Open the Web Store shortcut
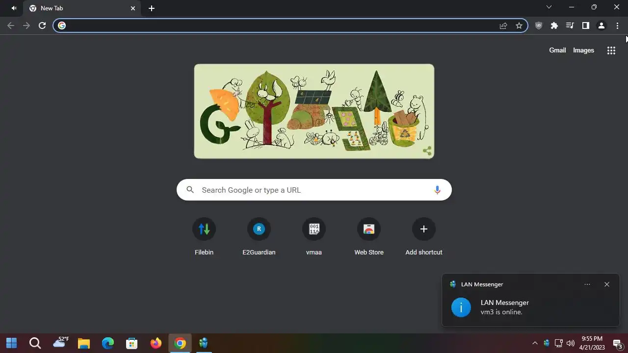Screen dimensions: 628x353 (369, 237)
